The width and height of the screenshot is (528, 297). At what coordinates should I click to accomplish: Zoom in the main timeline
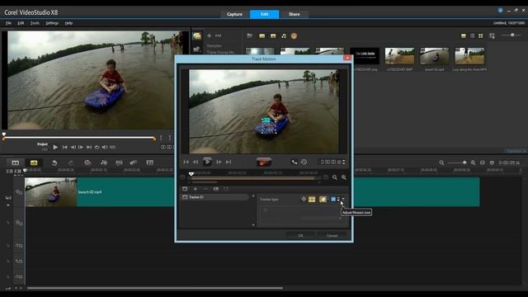pos(473,163)
